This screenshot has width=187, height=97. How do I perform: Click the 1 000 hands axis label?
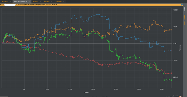click(x=47, y=89)
